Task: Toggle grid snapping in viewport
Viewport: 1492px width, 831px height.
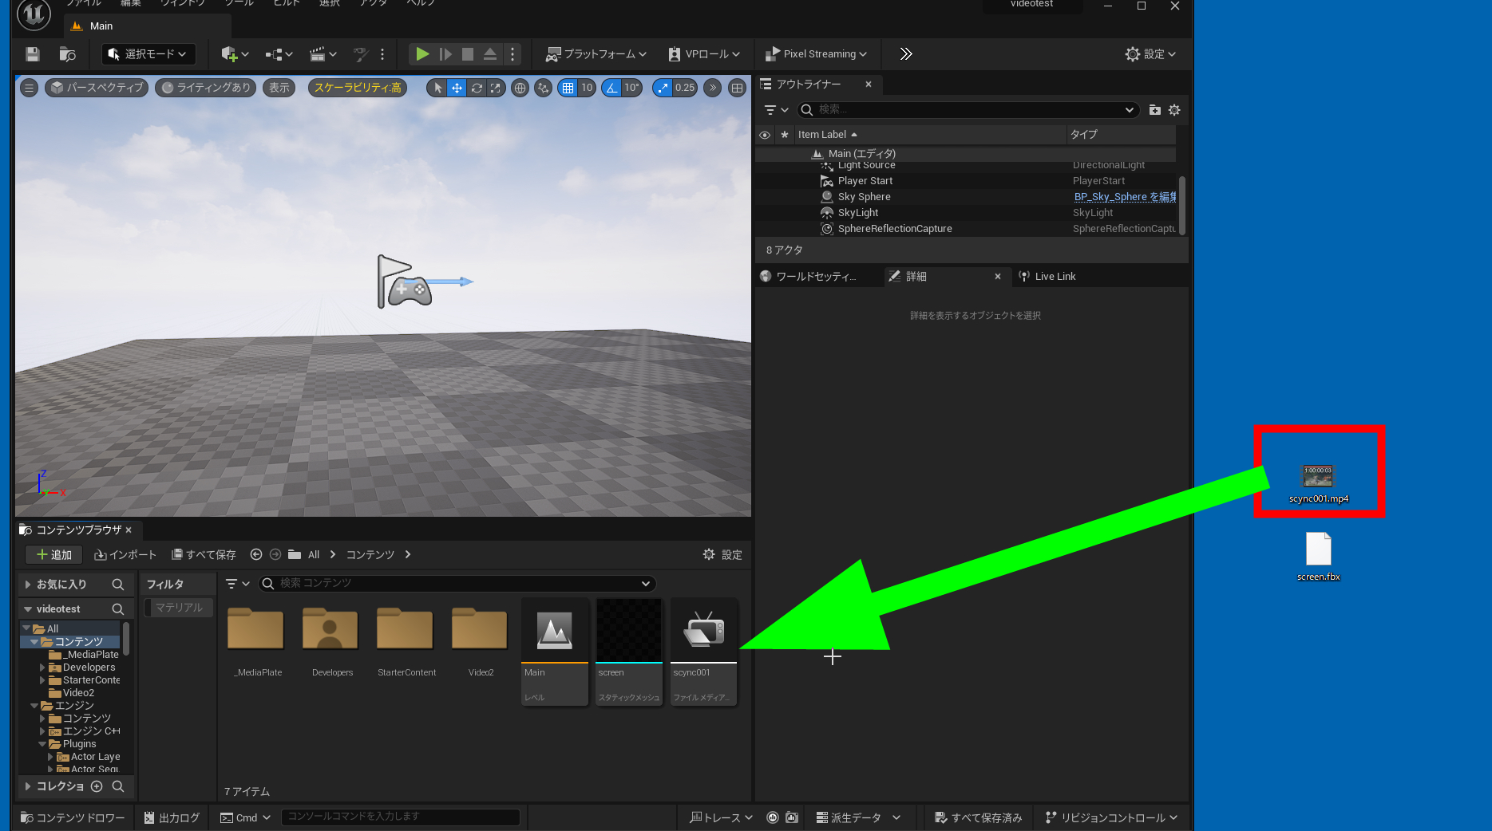Action: [x=568, y=88]
